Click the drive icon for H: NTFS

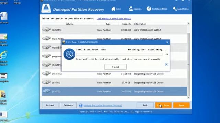tap(46, 73)
